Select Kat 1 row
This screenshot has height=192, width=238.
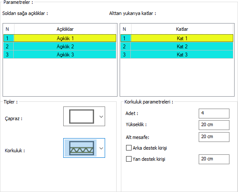click(177, 38)
